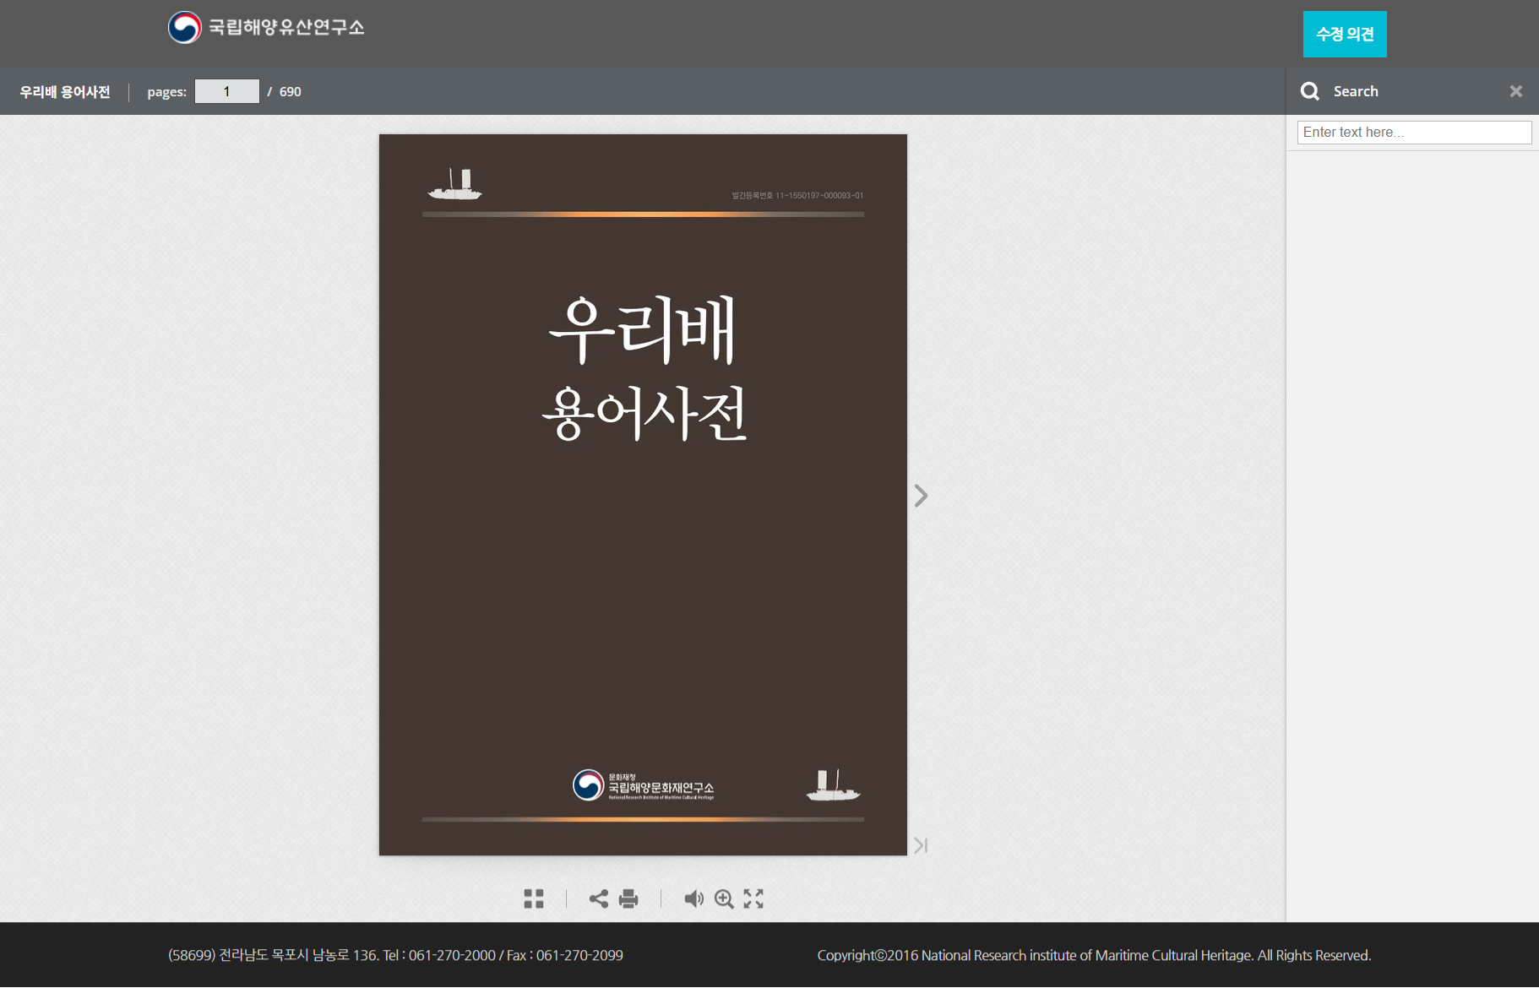Print the book using the printer icon
This screenshot has height=988, width=1539.
(628, 898)
